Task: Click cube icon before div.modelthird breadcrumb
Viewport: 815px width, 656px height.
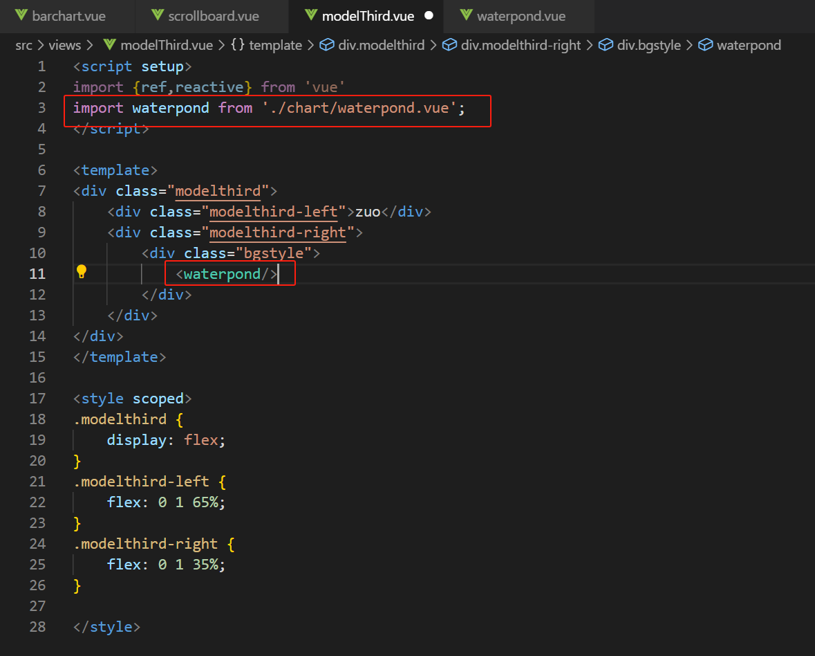Action: tap(327, 45)
